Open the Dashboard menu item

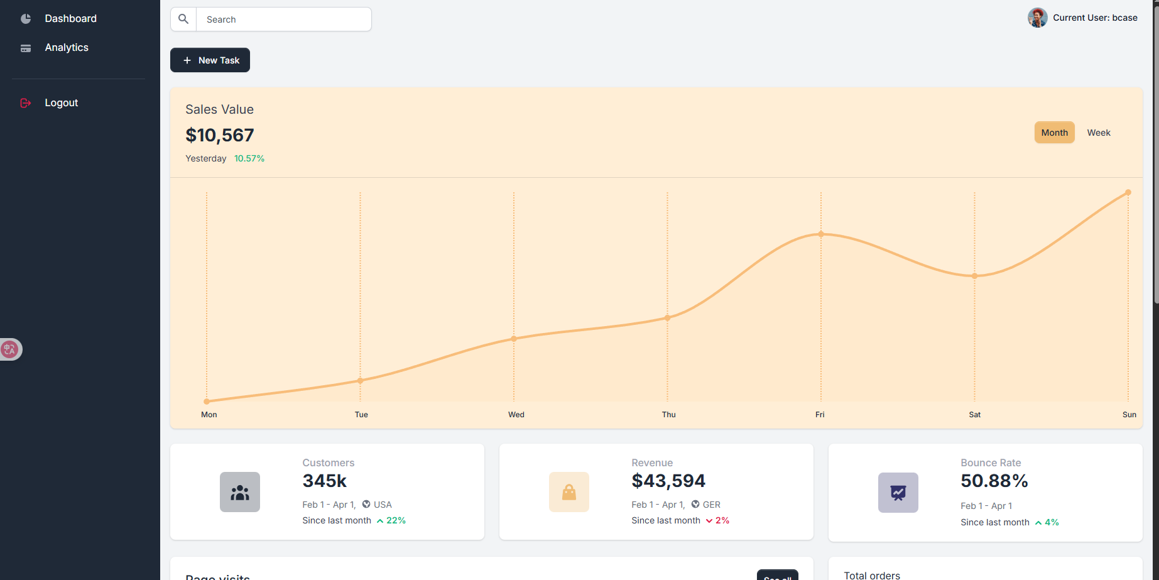click(70, 19)
